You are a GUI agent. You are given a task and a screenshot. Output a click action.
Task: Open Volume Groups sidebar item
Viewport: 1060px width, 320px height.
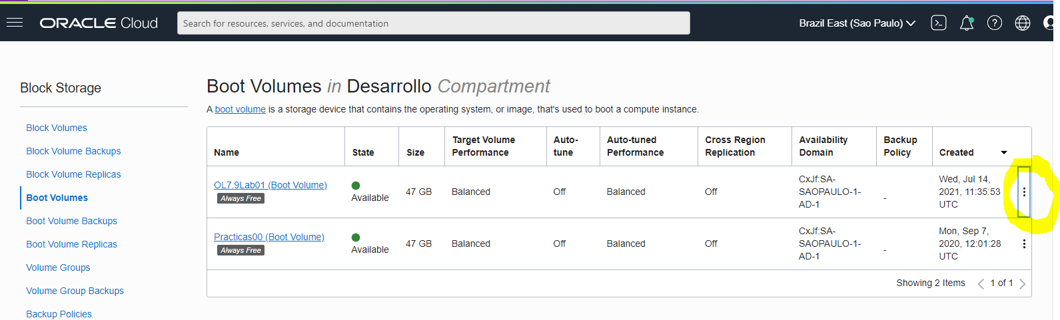(x=58, y=267)
